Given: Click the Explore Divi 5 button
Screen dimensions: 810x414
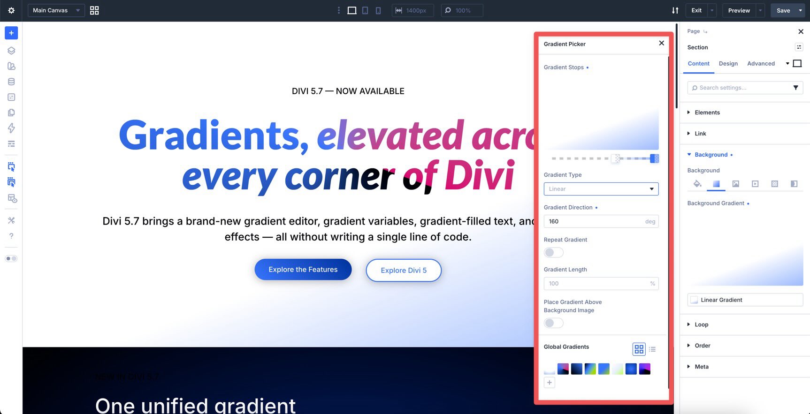Looking at the screenshot, I should pos(404,271).
